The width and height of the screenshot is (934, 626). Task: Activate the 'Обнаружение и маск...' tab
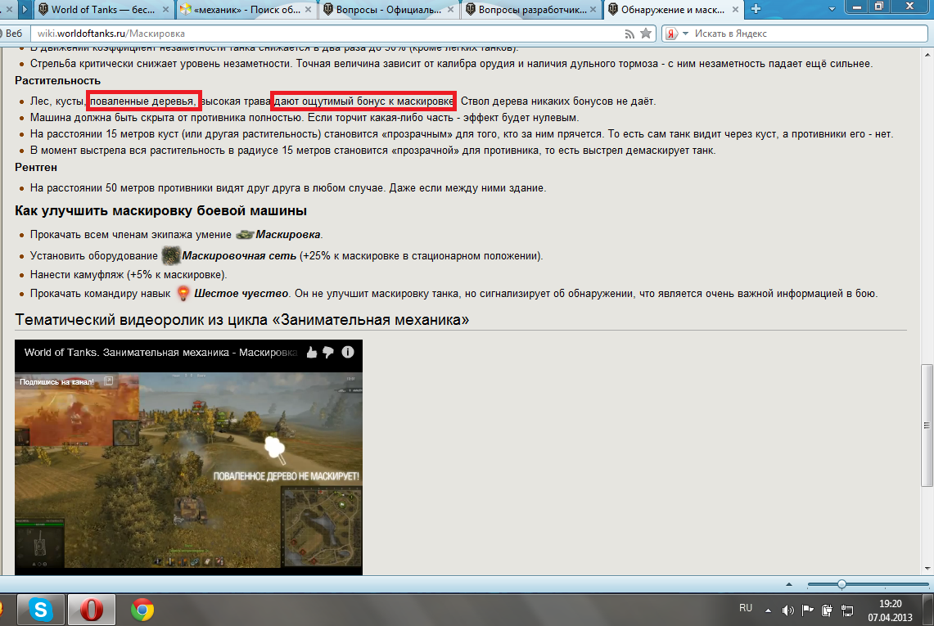pos(674,10)
